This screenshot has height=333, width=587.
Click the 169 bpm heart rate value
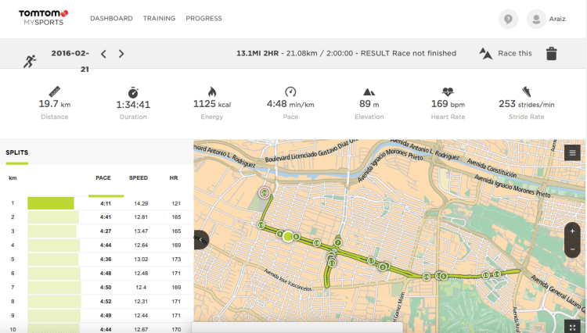(448, 104)
